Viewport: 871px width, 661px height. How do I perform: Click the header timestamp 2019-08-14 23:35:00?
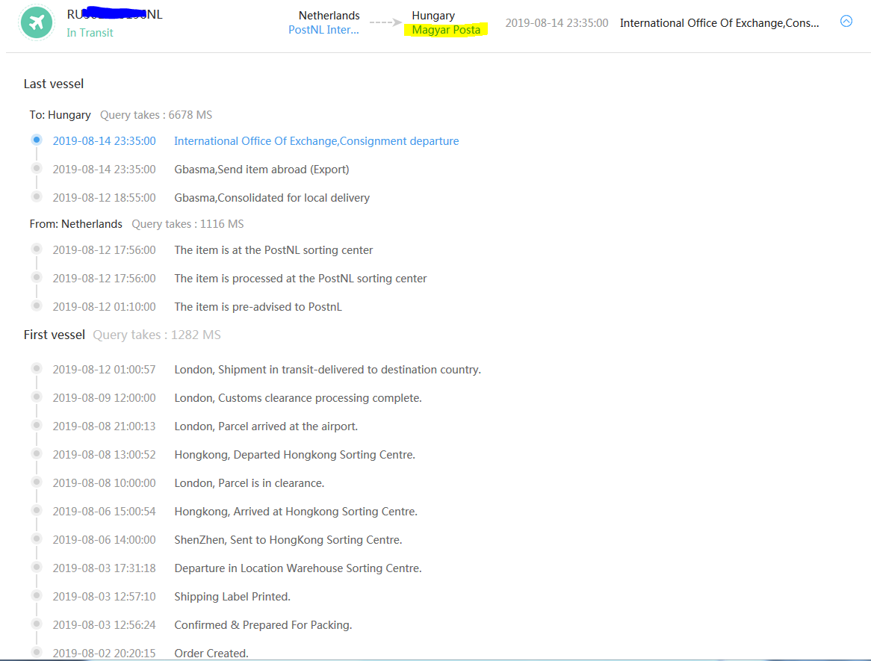click(x=557, y=22)
